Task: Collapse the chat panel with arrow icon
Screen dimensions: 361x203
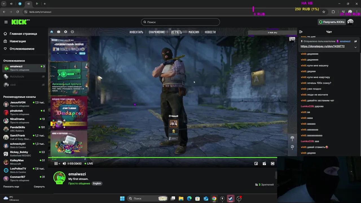Action: 301,32
